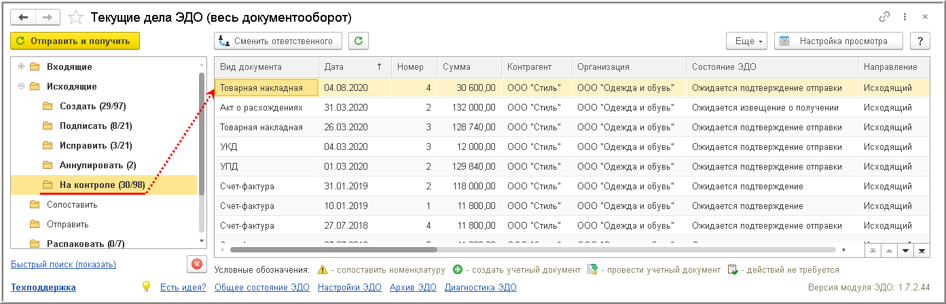Open the Настройки ЭДО link

pyautogui.click(x=349, y=287)
